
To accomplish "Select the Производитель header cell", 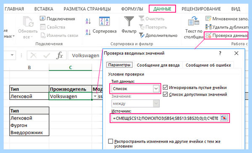I will [70, 89].
